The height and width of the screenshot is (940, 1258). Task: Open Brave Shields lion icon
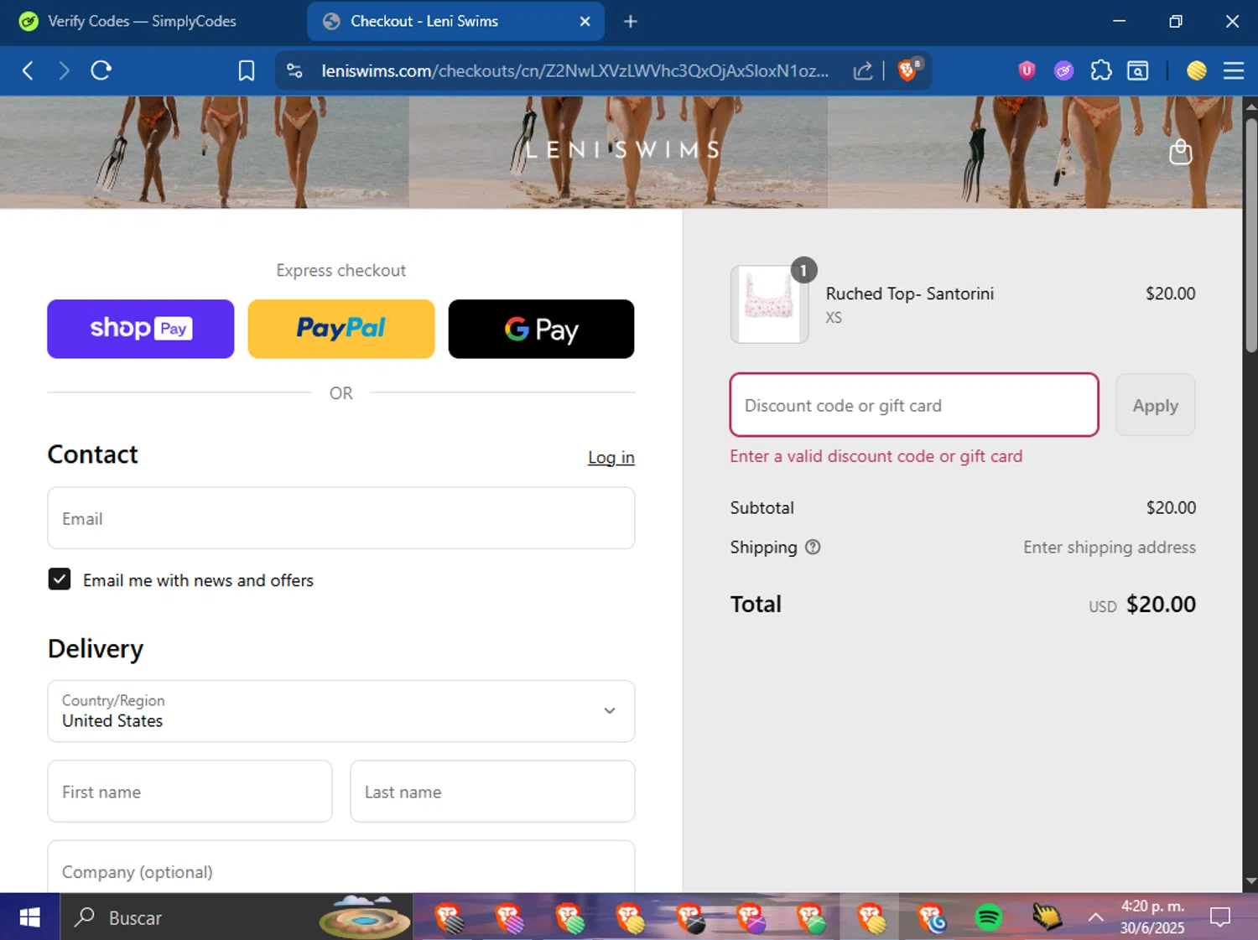click(x=908, y=70)
